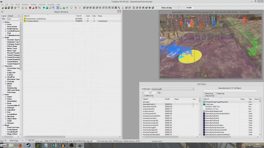Enable the Loaded at top checkbox

pyautogui.click(x=143, y=96)
